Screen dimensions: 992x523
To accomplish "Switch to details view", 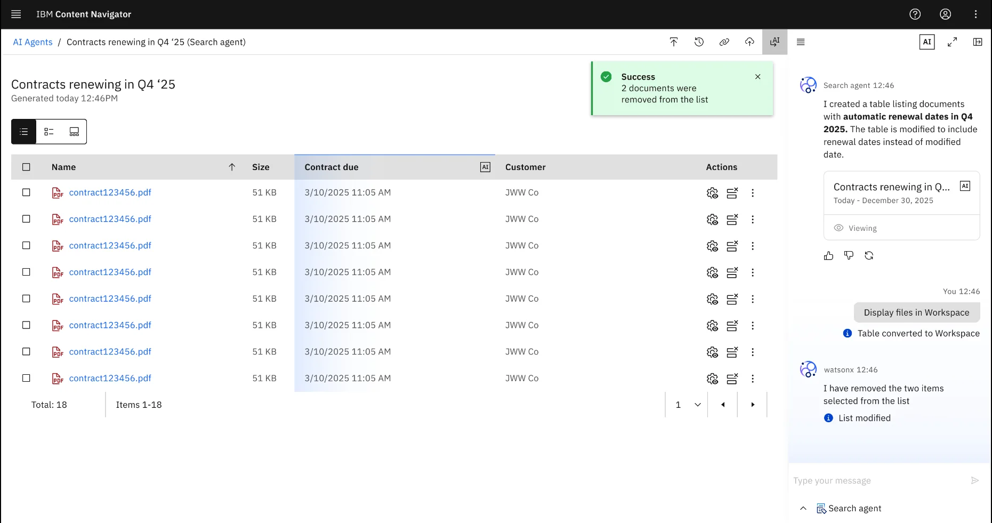I will (x=49, y=132).
